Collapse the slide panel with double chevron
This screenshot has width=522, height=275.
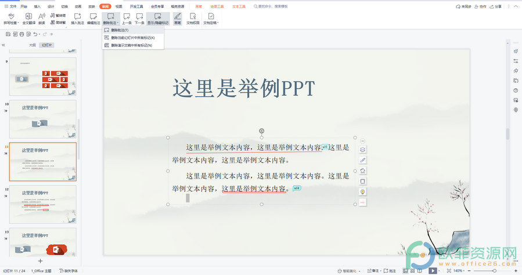click(3, 45)
